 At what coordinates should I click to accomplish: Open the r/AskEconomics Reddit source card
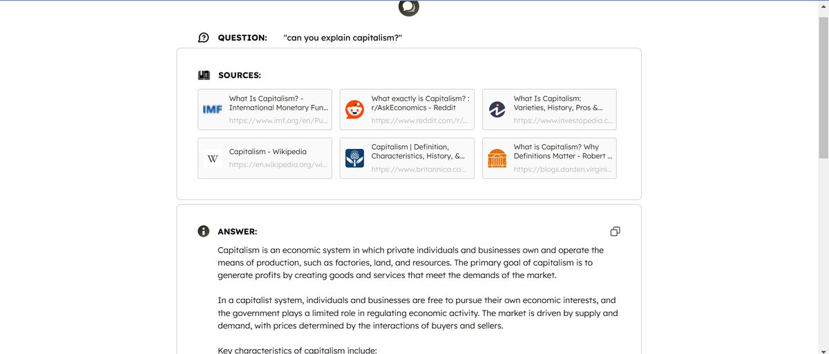407,109
